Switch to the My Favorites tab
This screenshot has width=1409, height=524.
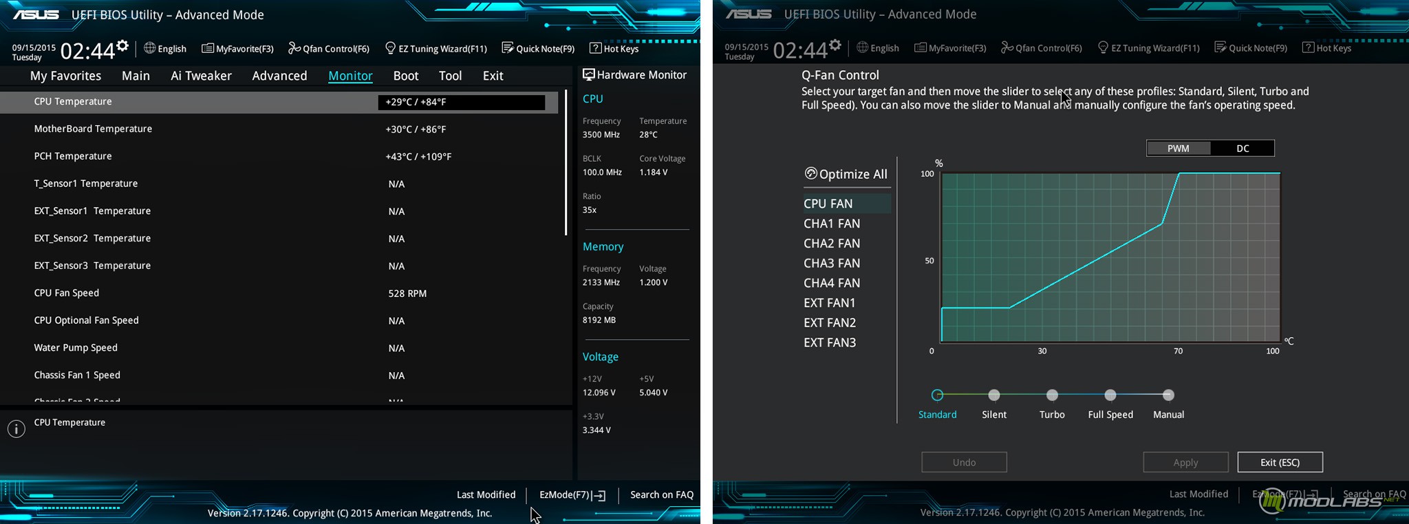pyautogui.click(x=65, y=76)
